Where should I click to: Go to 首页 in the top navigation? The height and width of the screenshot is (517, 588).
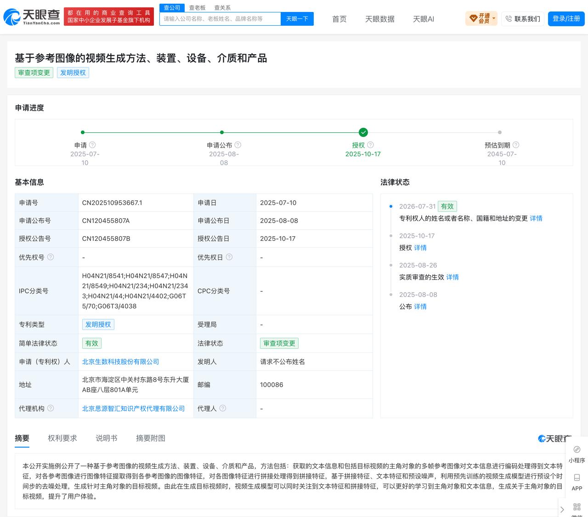339,19
